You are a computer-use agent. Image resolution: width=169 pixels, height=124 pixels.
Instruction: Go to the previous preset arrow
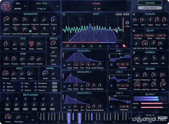pos(25,6)
